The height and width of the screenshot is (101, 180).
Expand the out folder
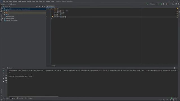tap(4, 13)
